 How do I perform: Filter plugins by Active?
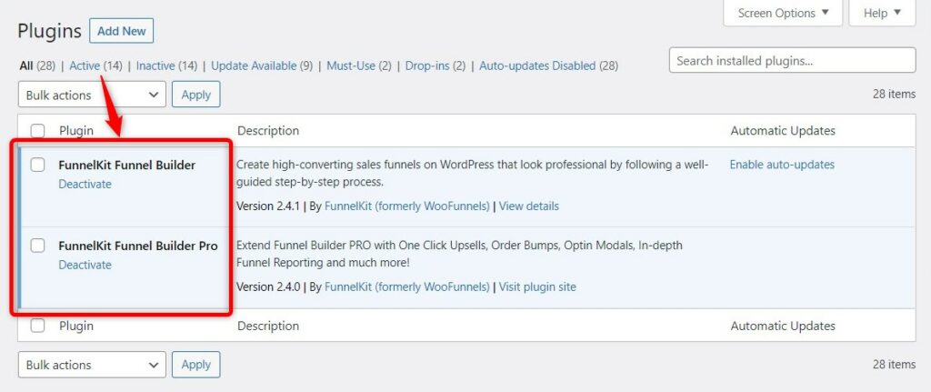click(85, 65)
